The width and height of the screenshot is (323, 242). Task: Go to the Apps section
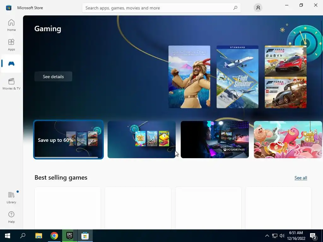tap(11, 45)
